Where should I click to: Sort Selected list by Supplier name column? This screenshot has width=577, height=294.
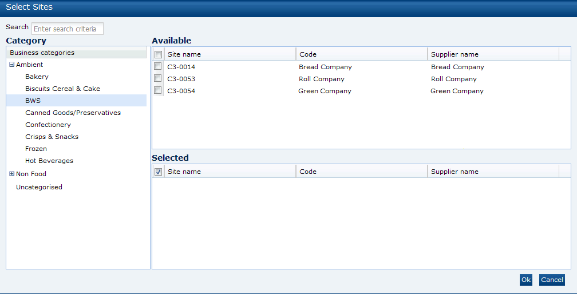(x=493, y=171)
